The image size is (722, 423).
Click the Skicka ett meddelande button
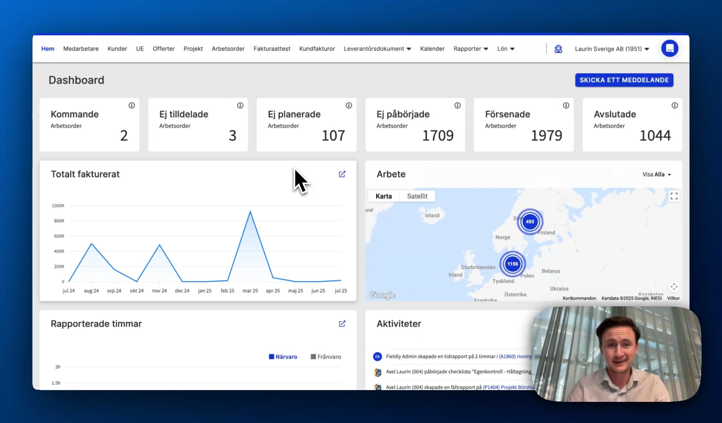pyautogui.click(x=624, y=80)
